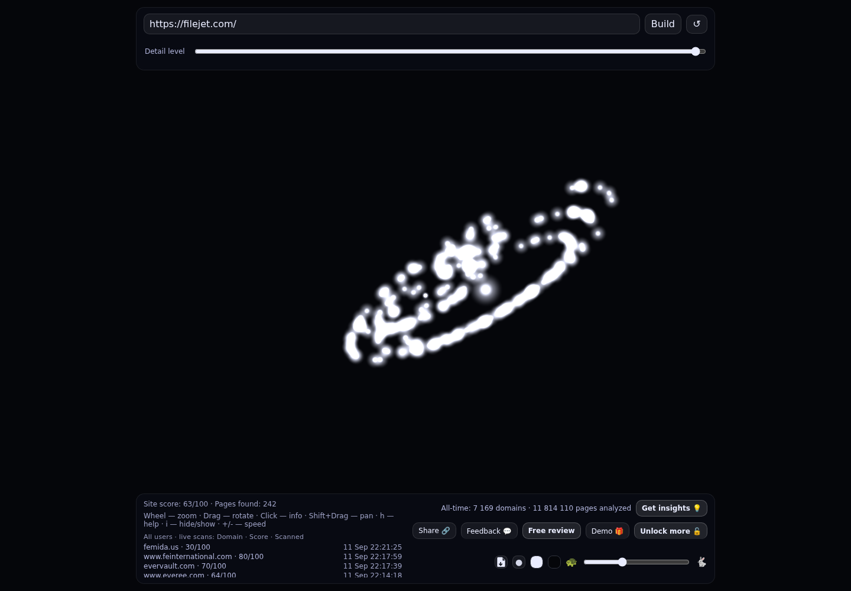Select the white color swatch
The height and width of the screenshot is (591, 851).
tap(537, 562)
